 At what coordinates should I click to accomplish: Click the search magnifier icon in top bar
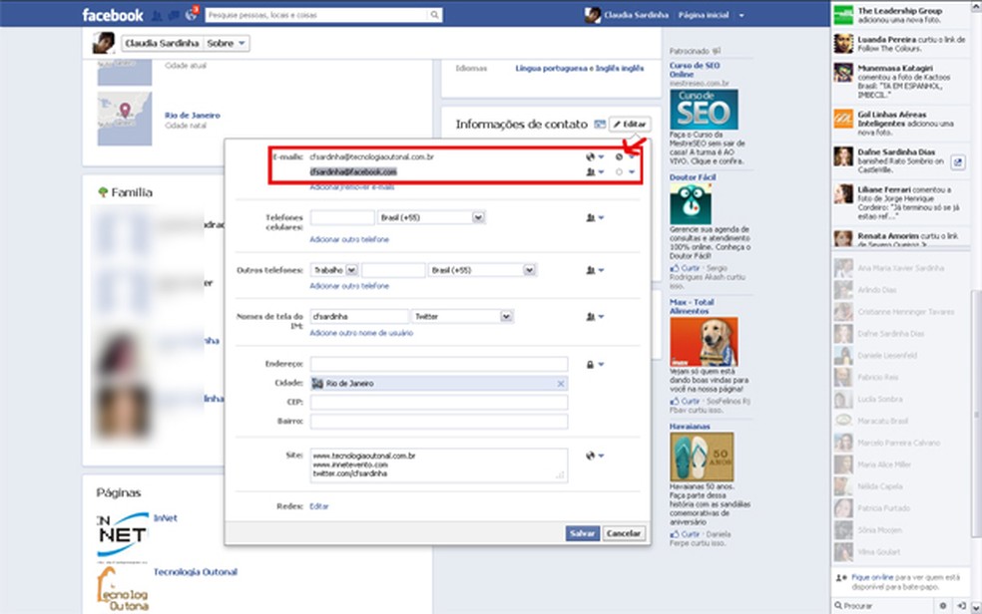pyautogui.click(x=434, y=15)
